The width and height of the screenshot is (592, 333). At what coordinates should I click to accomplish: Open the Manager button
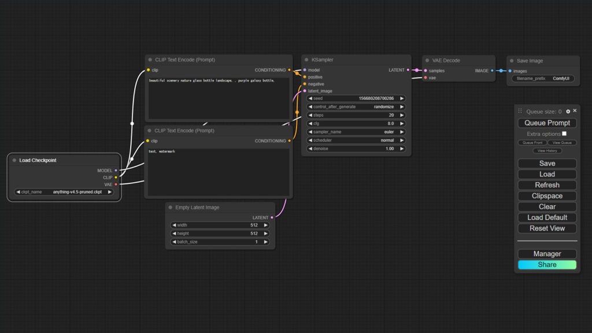(547, 254)
